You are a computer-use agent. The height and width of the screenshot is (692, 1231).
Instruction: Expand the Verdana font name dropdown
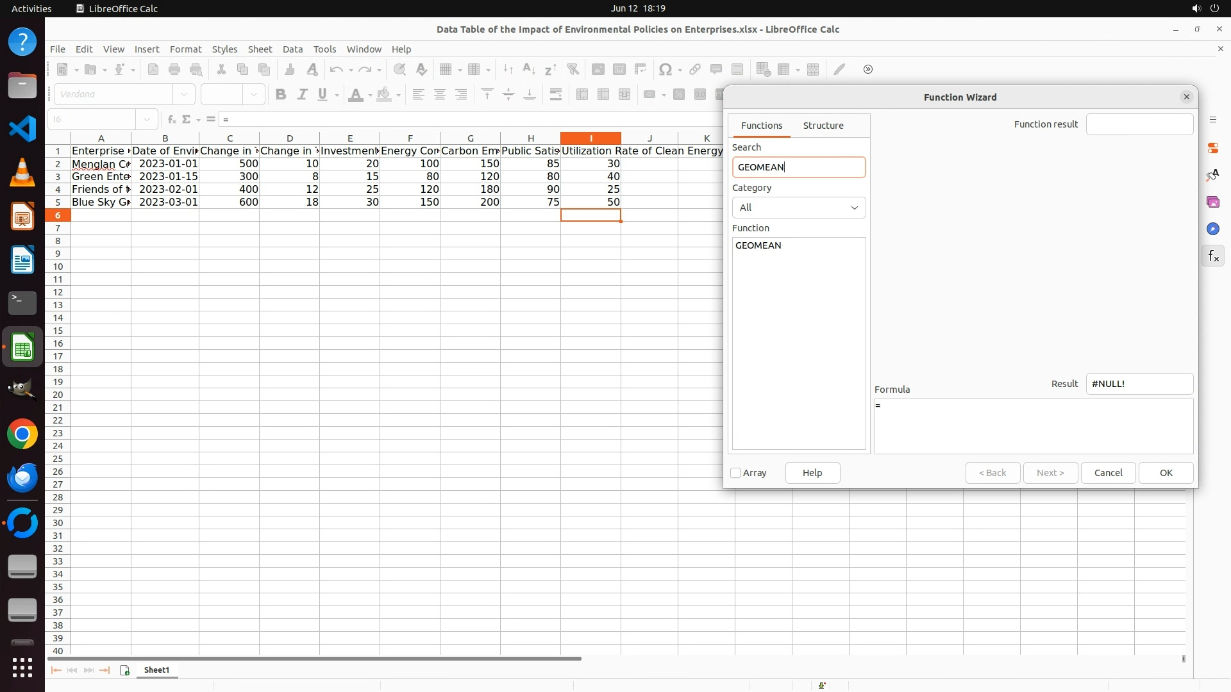184,95
